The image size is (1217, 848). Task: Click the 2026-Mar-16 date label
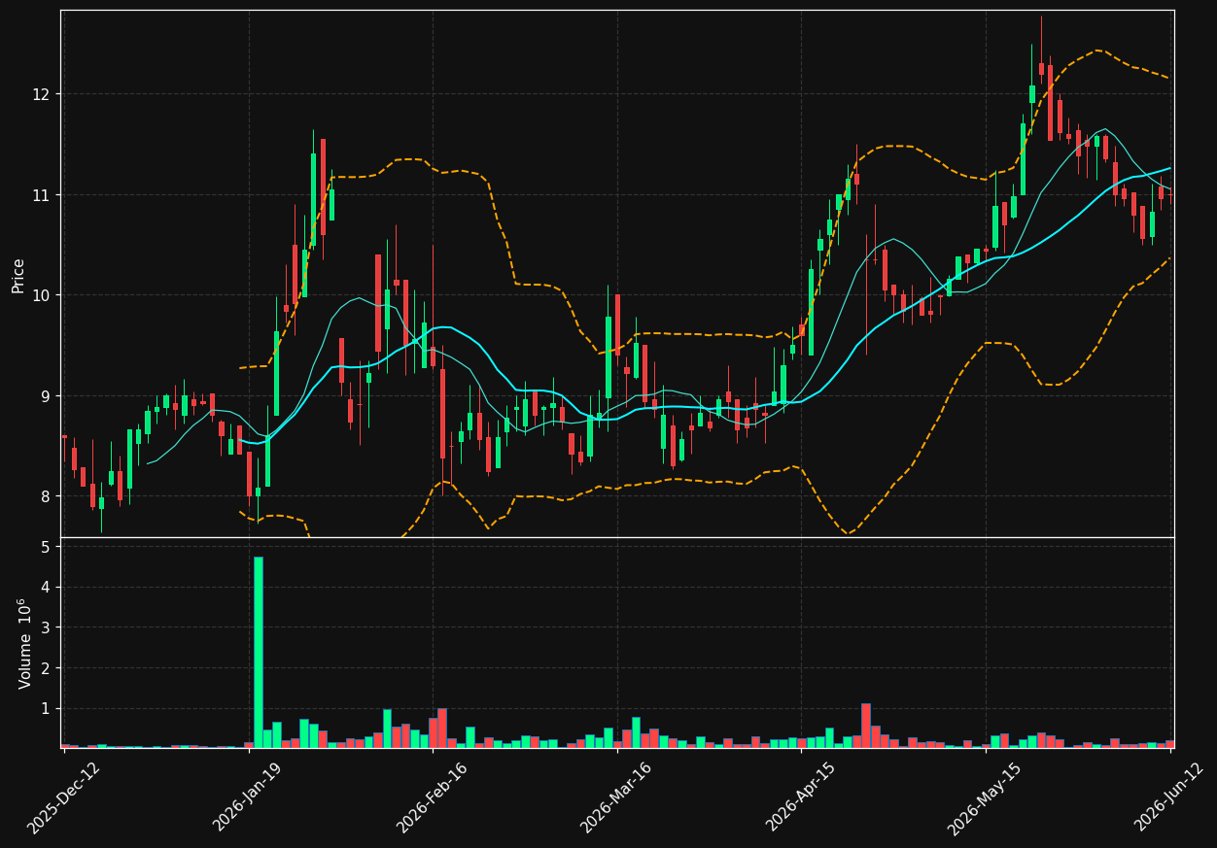click(617, 797)
